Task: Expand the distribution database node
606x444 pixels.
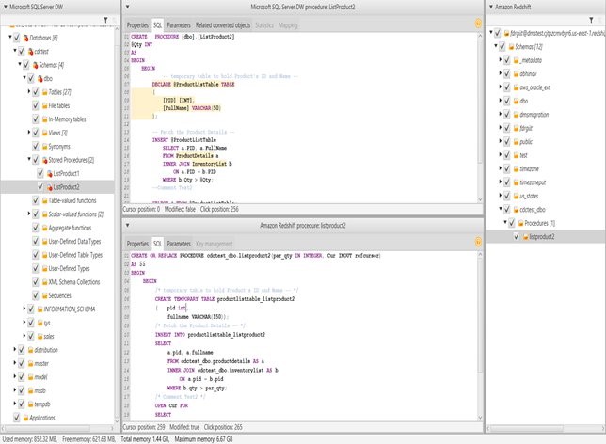Action: click(15, 349)
